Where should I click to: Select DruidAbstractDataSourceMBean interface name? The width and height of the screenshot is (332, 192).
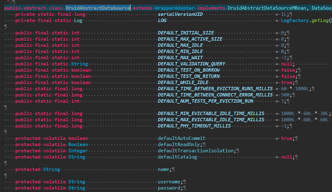[267, 8]
